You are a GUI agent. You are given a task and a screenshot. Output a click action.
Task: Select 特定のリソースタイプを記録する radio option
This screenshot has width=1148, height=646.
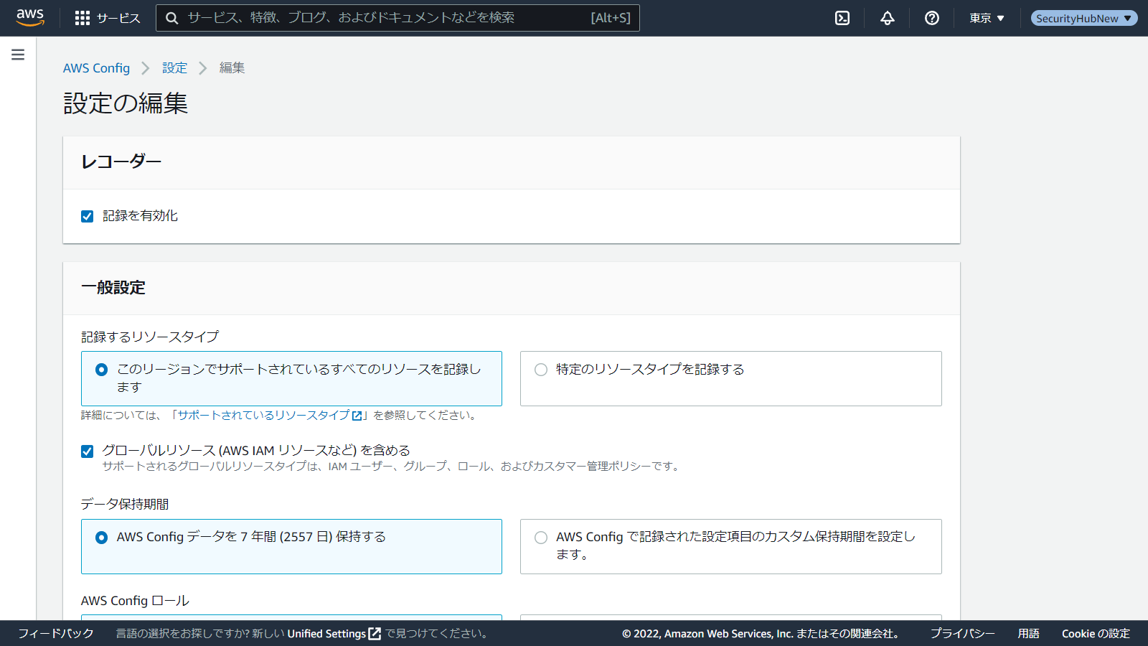tap(541, 370)
